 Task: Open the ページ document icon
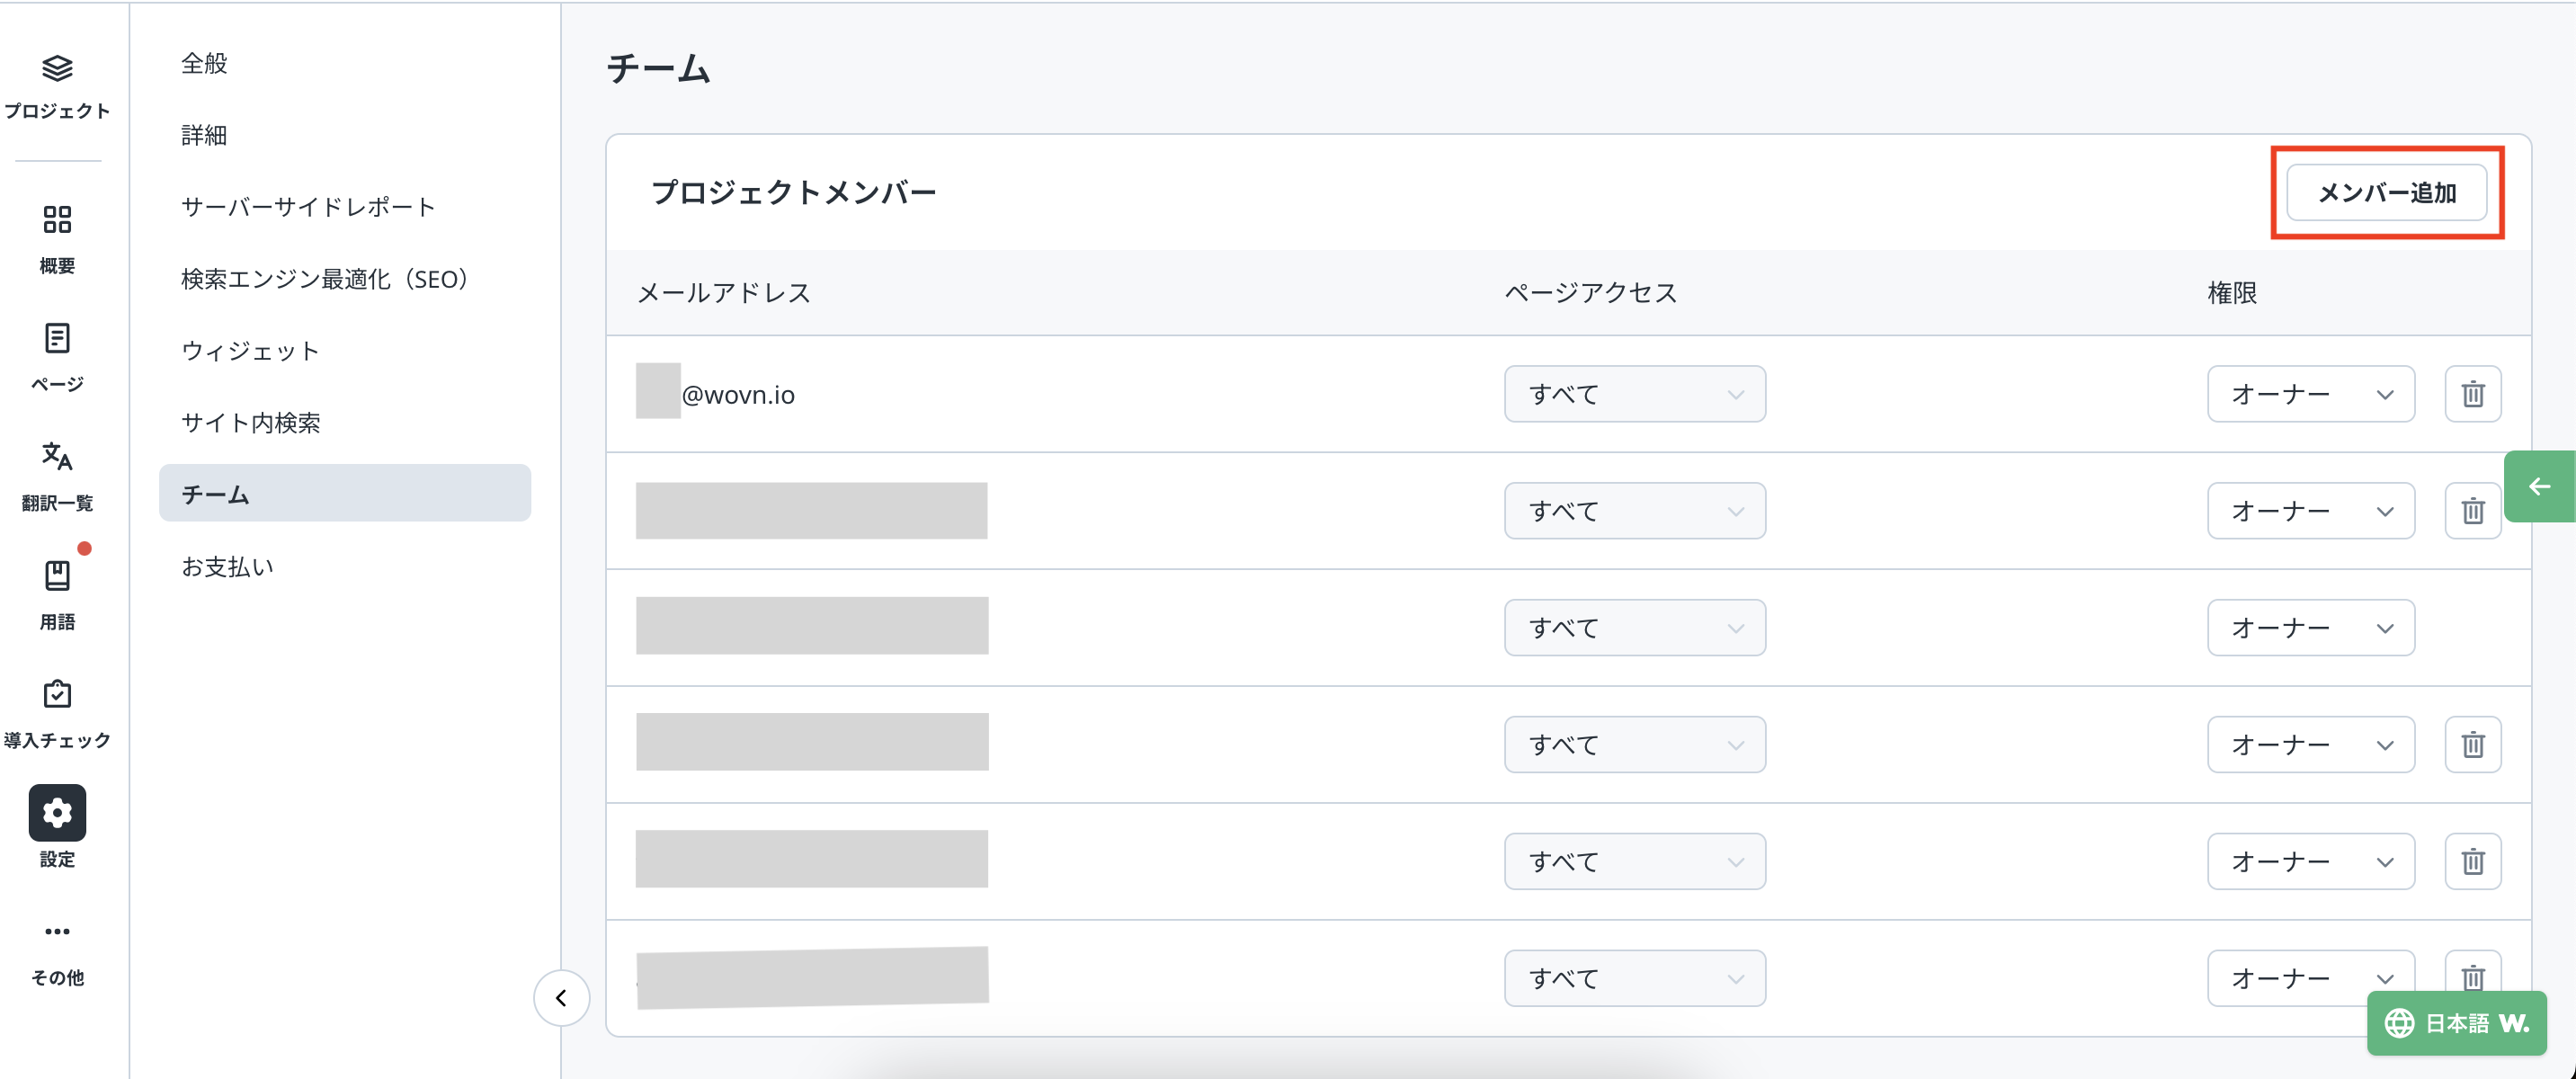coord(57,338)
